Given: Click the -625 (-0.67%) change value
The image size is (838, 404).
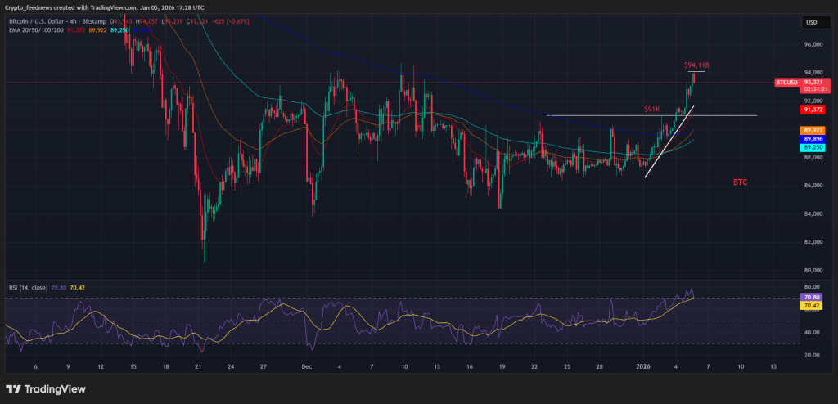Looking at the screenshot, I should [232, 21].
